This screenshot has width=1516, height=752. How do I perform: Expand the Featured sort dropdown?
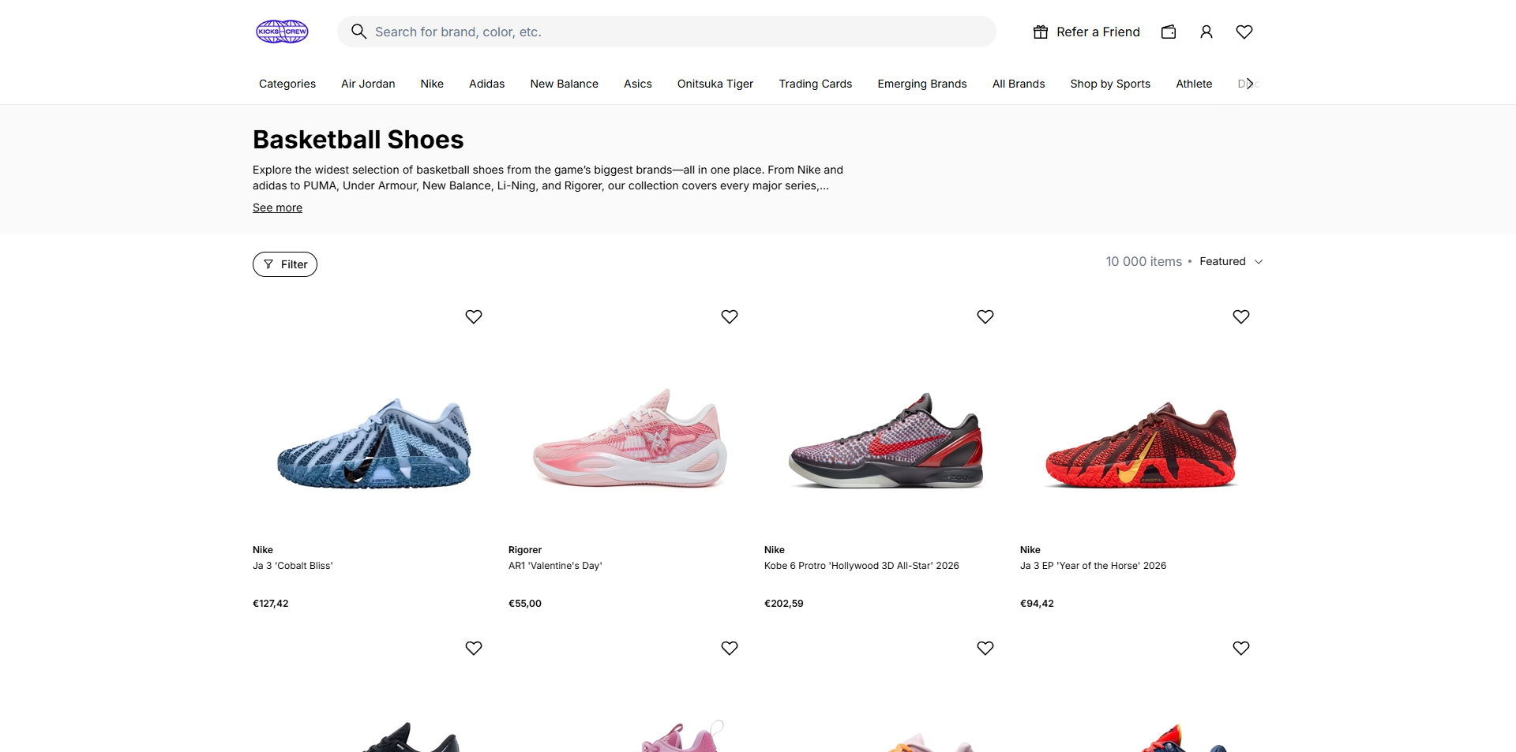tap(1231, 261)
